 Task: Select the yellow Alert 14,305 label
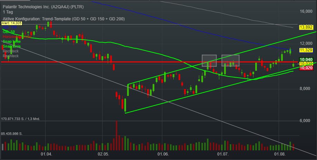11,23
